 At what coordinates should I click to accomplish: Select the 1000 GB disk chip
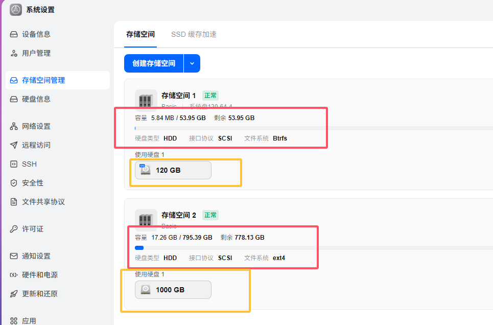[173, 290]
